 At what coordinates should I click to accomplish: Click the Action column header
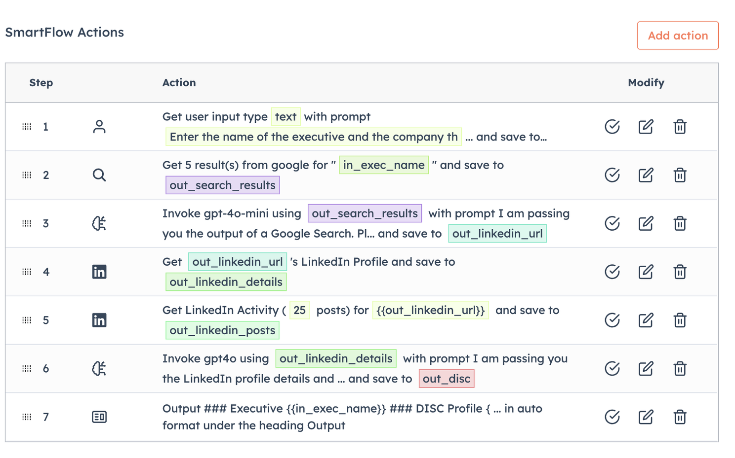(x=179, y=83)
